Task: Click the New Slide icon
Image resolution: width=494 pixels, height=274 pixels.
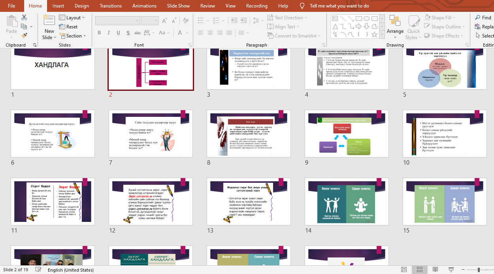Action: click(x=49, y=21)
